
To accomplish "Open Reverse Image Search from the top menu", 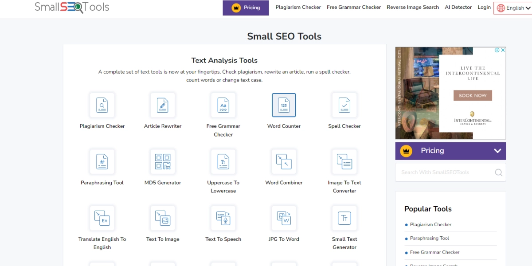I will click(412, 7).
